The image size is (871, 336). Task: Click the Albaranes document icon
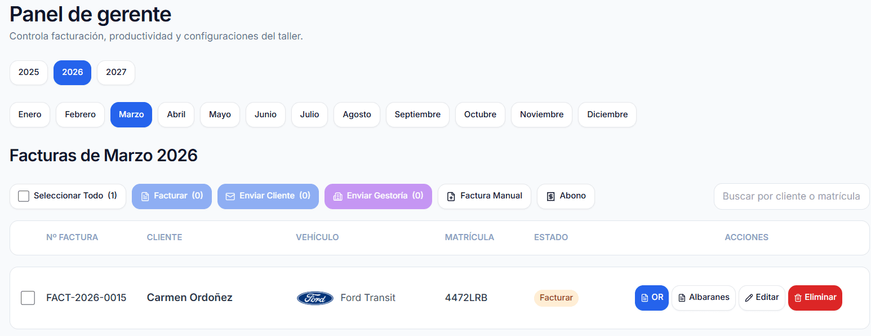coord(683,298)
